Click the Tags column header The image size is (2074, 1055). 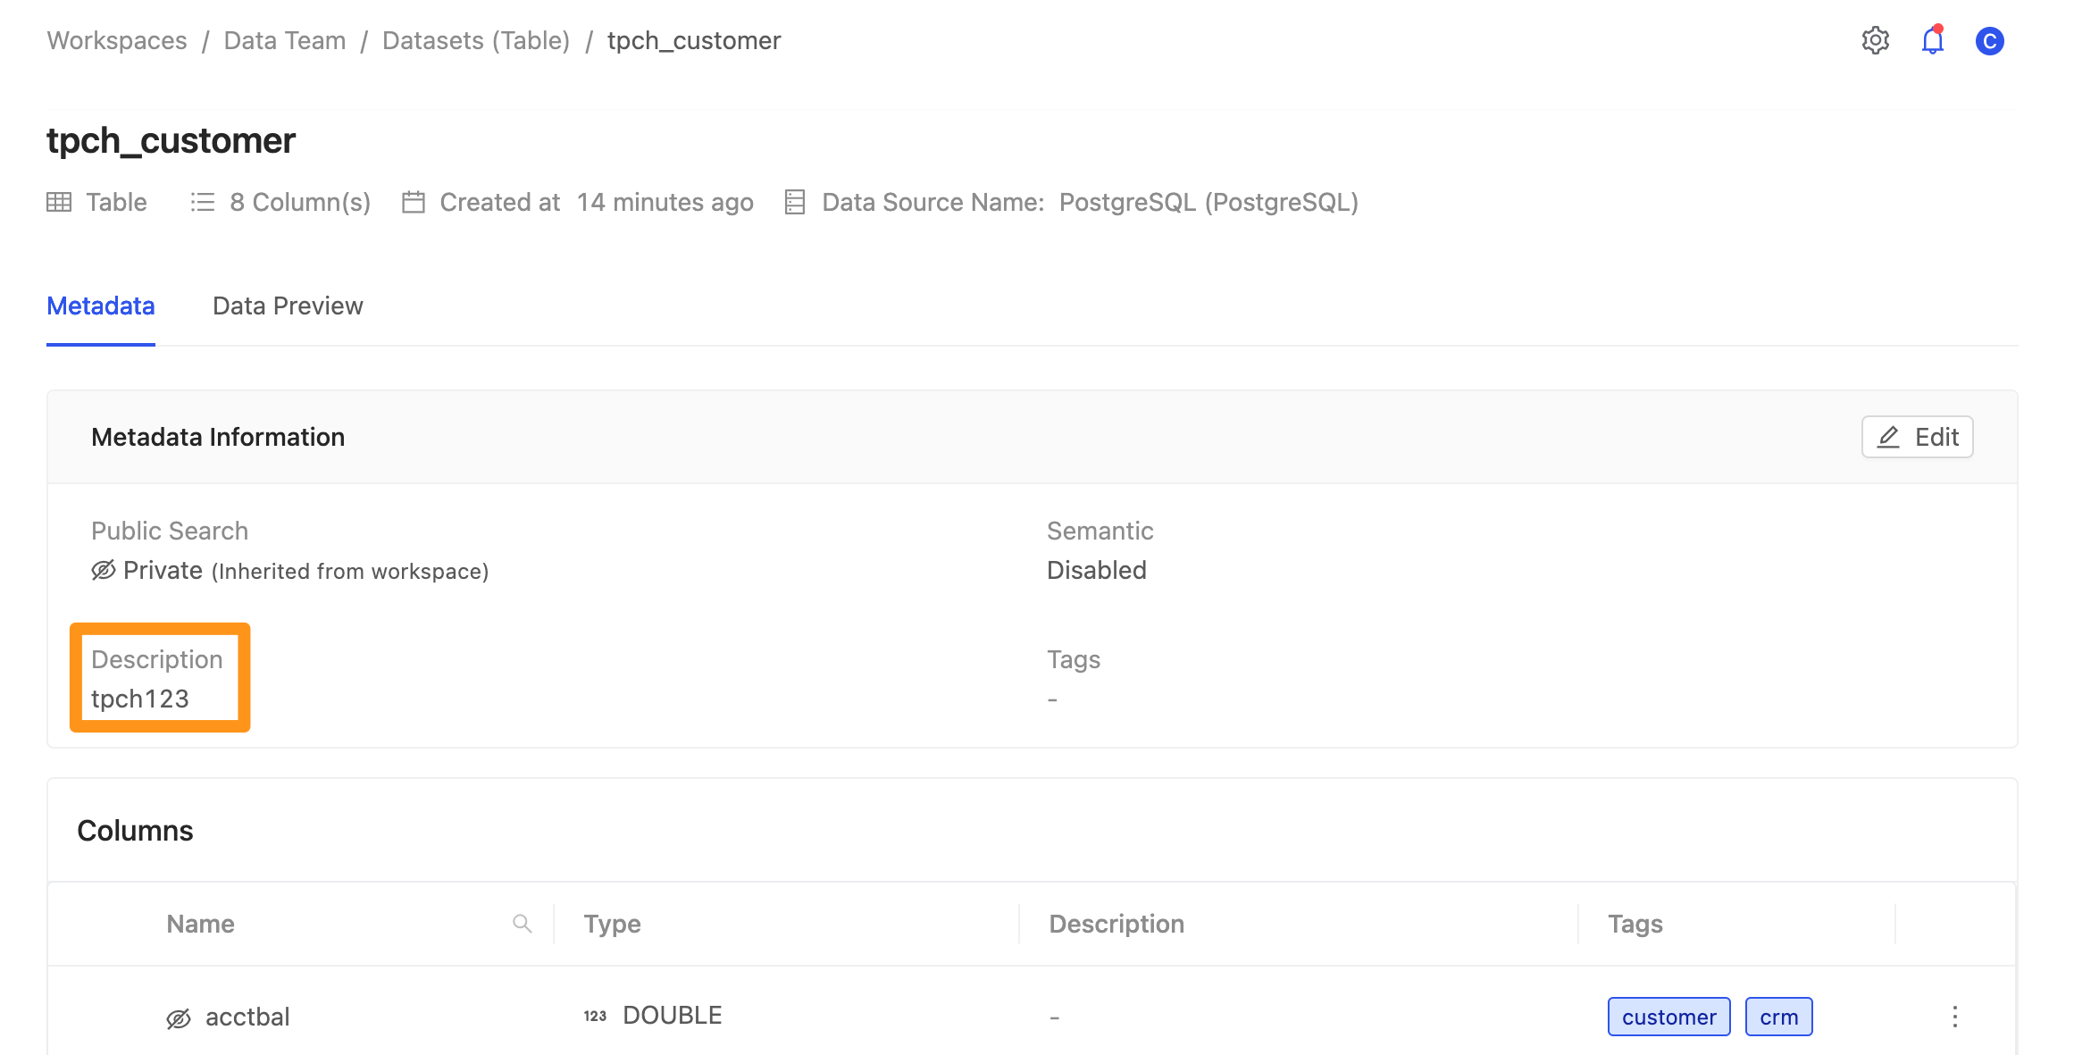coord(1635,924)
